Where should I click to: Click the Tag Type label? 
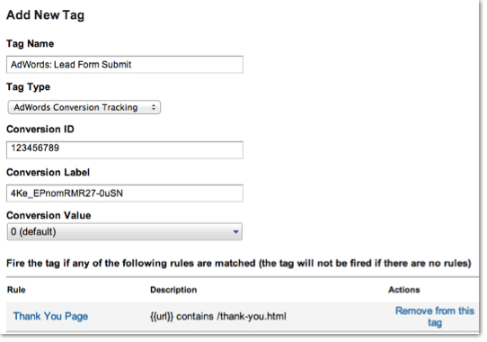point(28,86)
